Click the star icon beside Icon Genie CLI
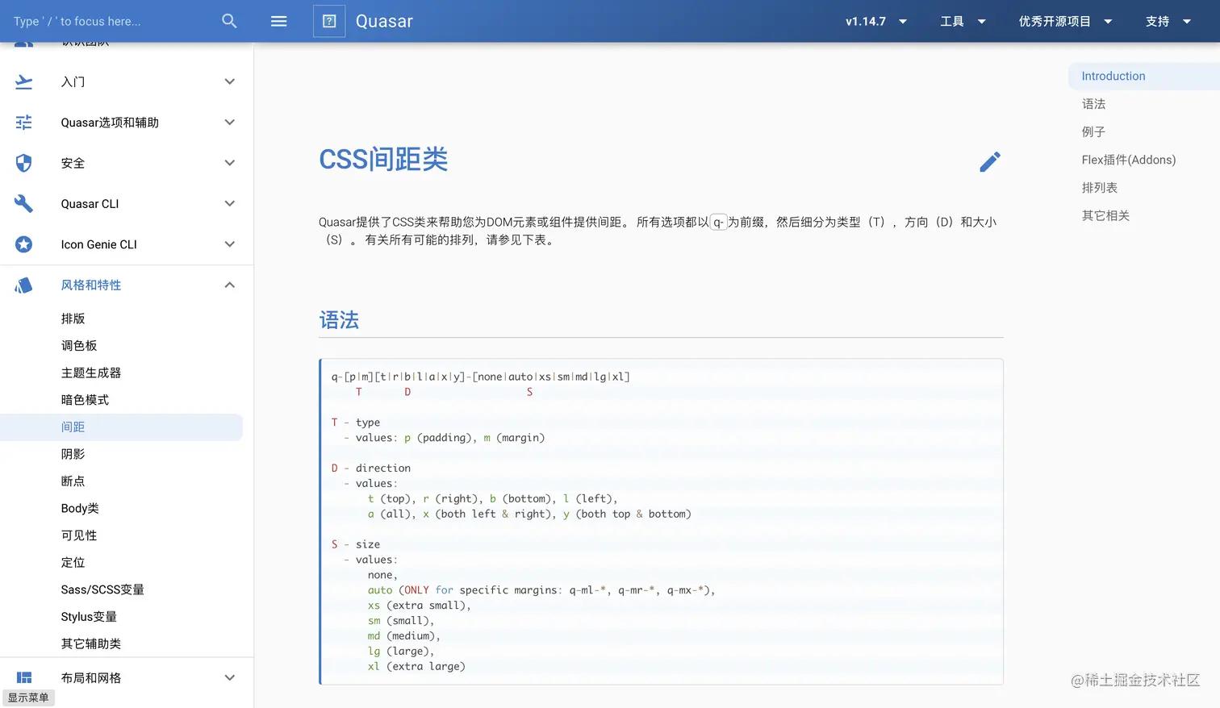Image resolution: width=1220 pixels, height=708 pixels. [x=24, y=244]
